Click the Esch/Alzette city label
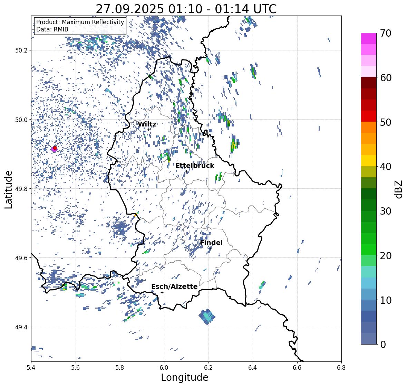Image resolution: width=407 pixels, height=386 pixels. click(x=174, y=286)
